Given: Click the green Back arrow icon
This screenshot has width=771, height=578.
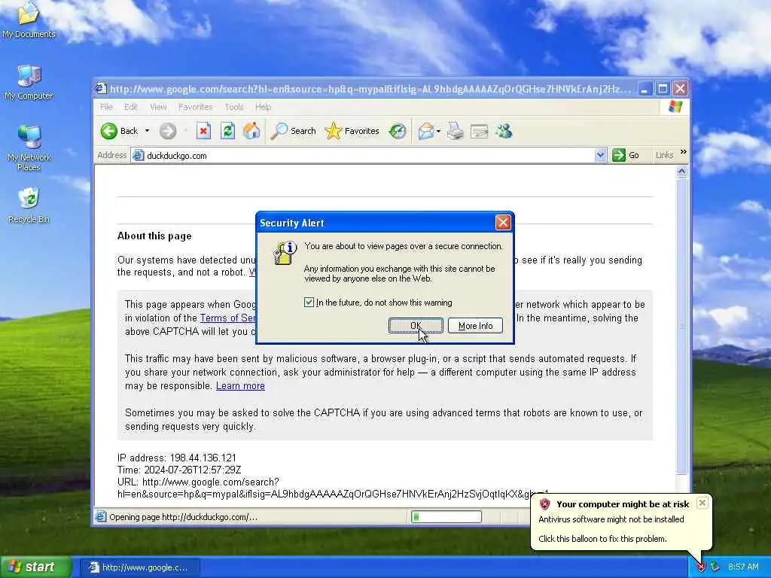Looking at the screenshot, I should tap(108, 131).
